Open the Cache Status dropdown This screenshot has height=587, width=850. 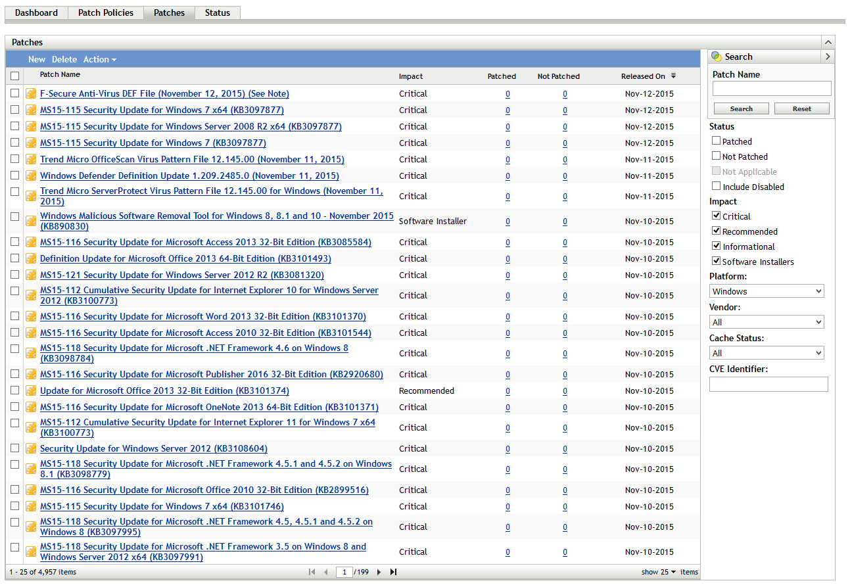(x=767, y=353)
